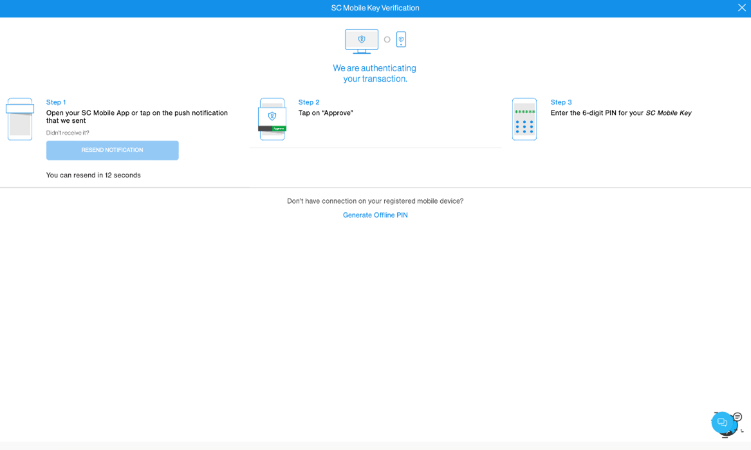Click the Step 1 push notification phone illustration

click(x=20, y=119)
